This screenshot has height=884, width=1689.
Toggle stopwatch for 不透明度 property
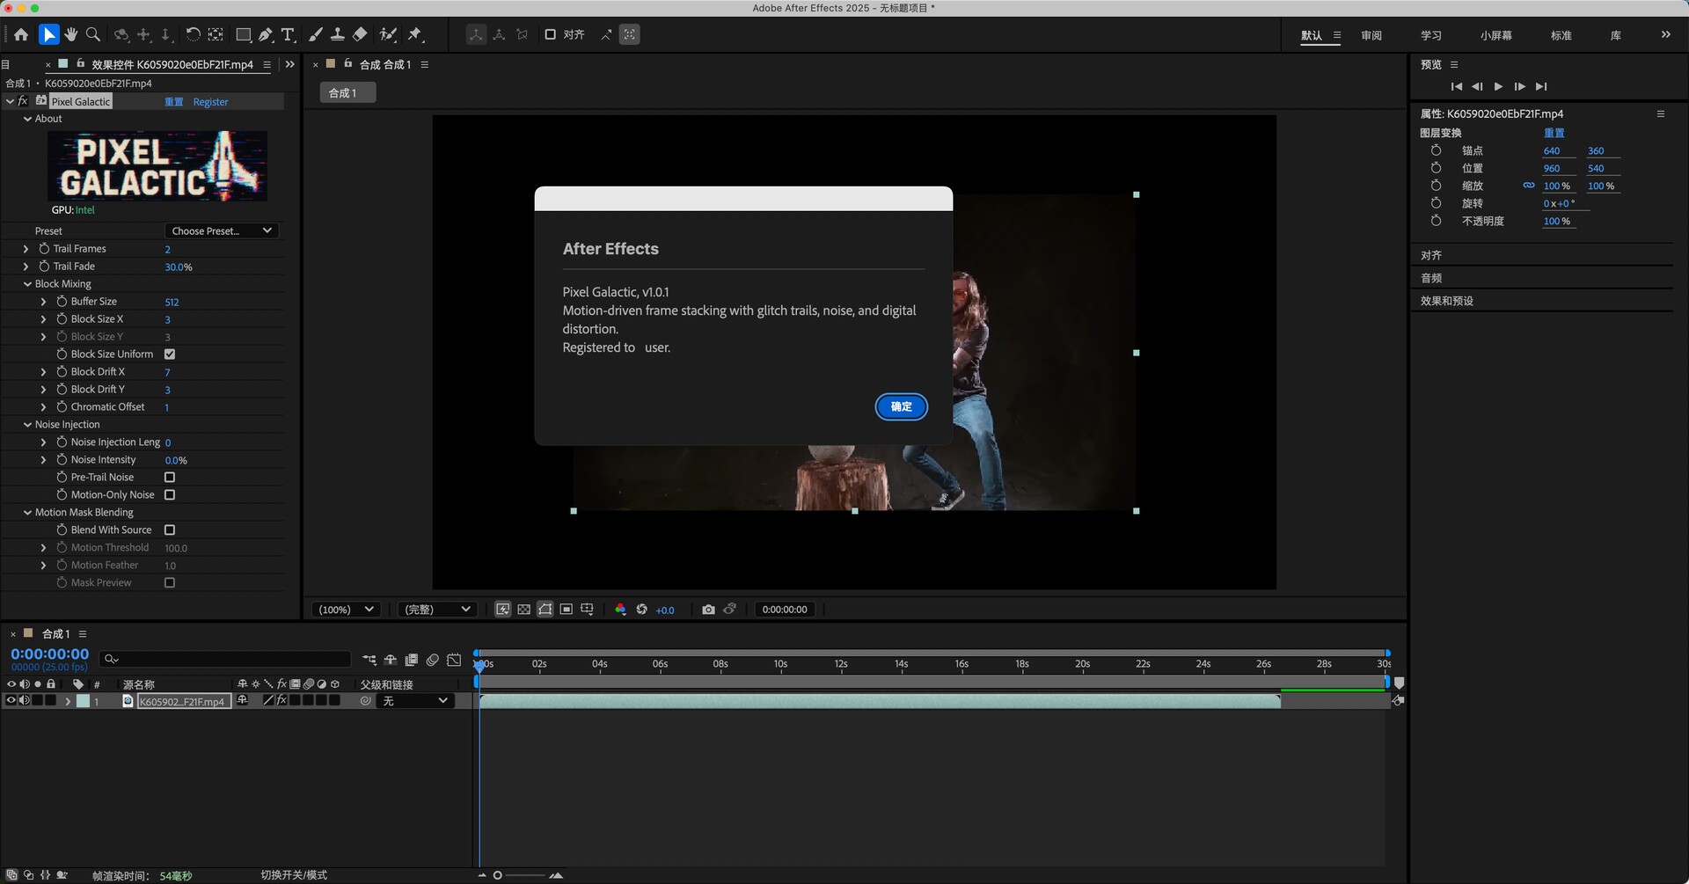[1436, 221]
